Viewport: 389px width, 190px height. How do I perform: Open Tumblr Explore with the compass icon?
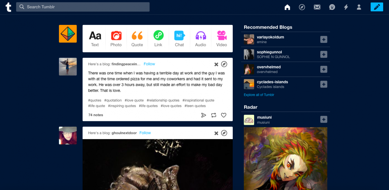tap(302, 7)
